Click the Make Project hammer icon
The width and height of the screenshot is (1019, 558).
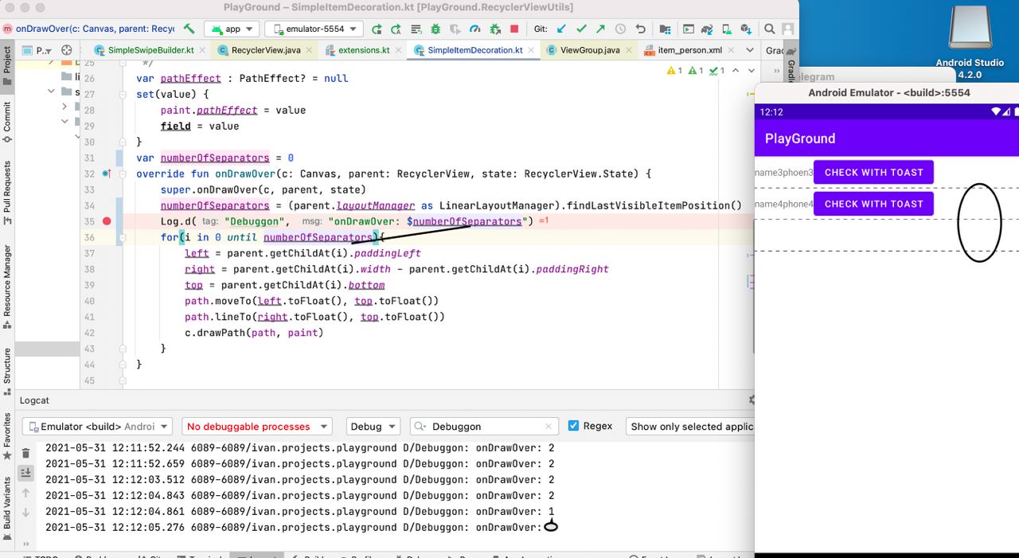(x=189, y=29)
